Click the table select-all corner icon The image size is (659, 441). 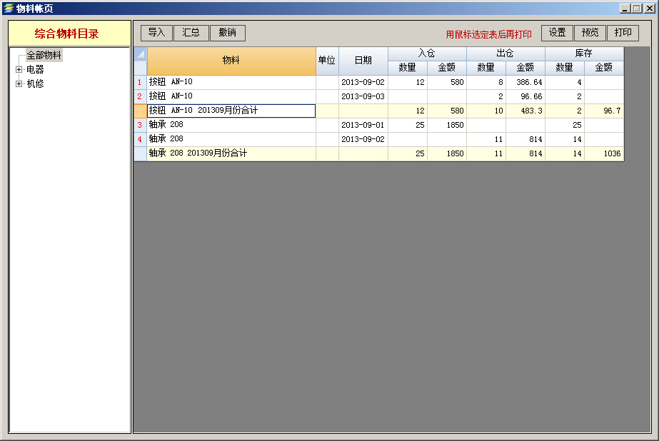pos(141,54)
